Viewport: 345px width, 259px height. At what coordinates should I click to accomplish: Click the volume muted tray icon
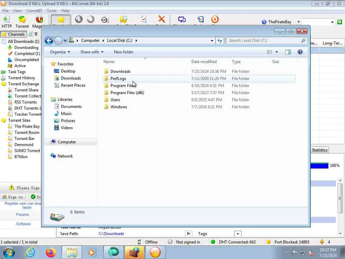coord(311,253)
